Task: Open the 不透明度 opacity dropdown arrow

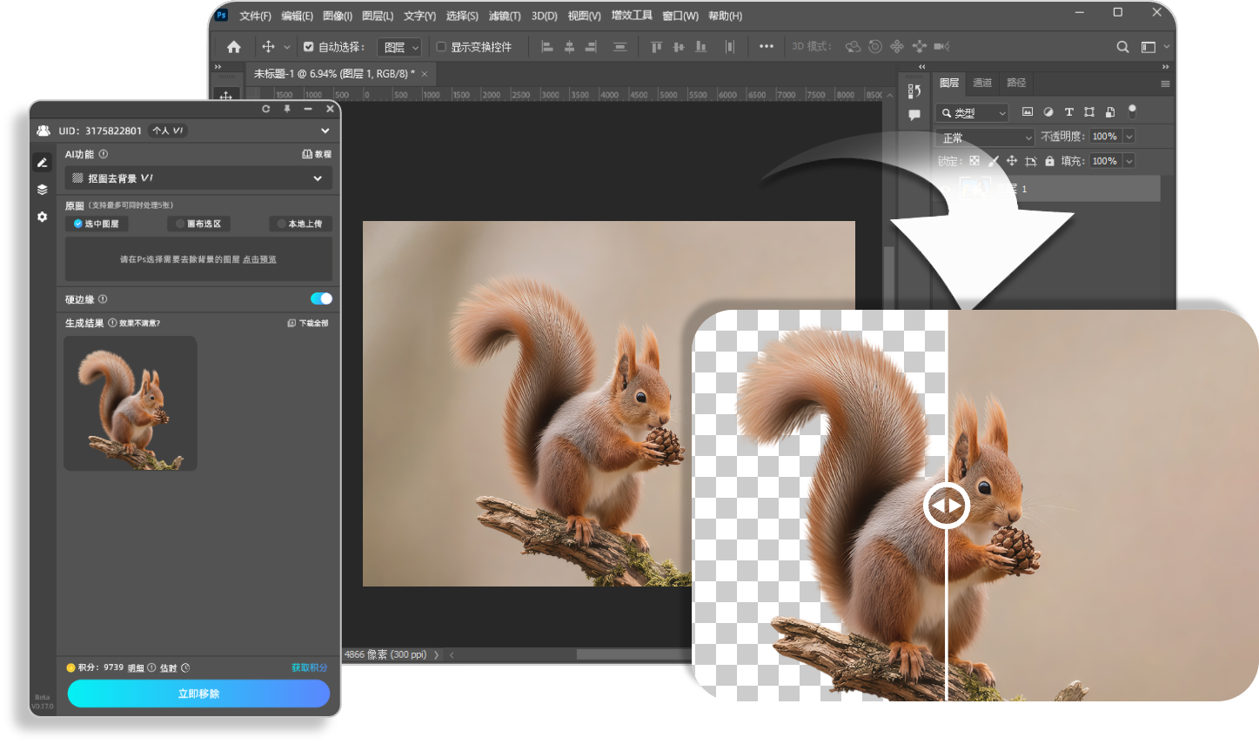Action: click(x=1129, y=137)
